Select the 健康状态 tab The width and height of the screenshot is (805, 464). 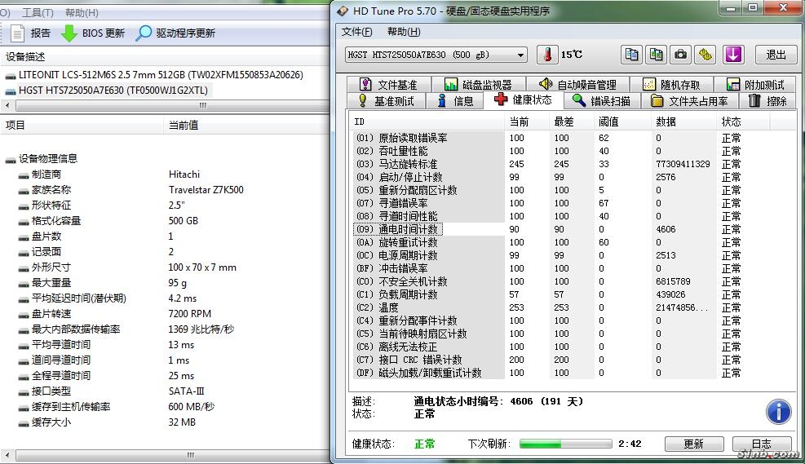tap(523, 99)
